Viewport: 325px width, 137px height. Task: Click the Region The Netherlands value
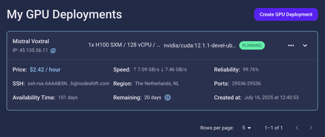point(157,84)
